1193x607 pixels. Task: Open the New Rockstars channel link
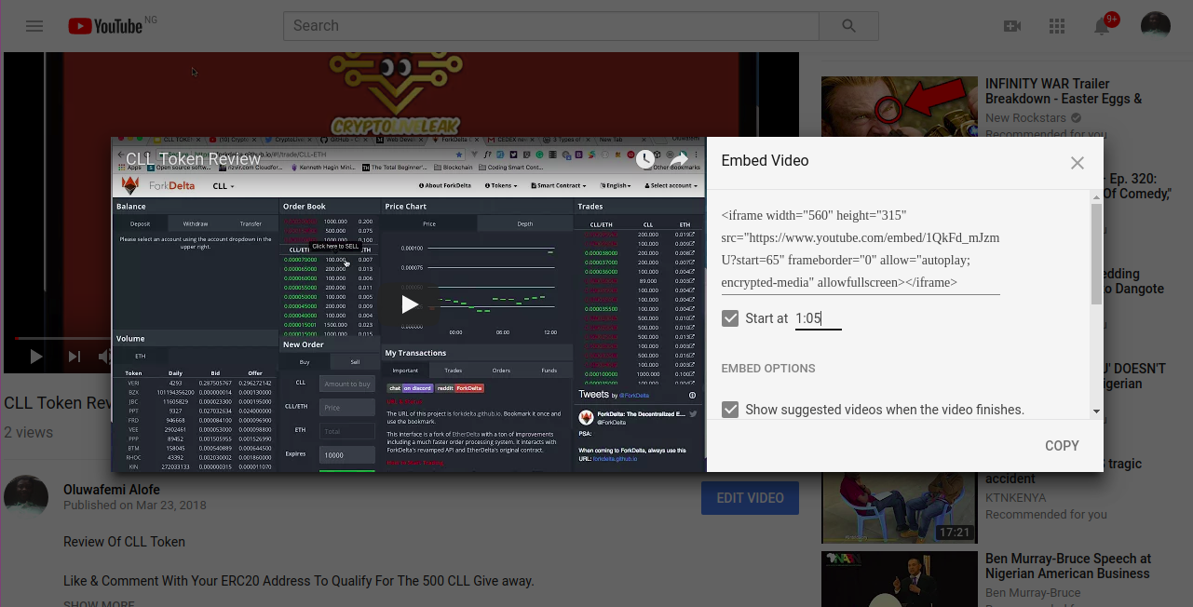click(1026, 118)
